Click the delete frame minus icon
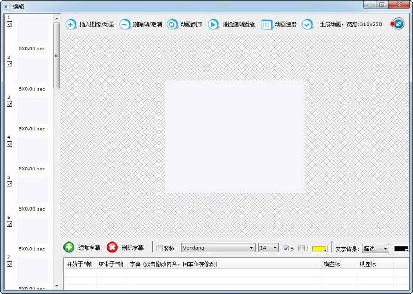This screenshot has height=294, width=413. (124, 24)
